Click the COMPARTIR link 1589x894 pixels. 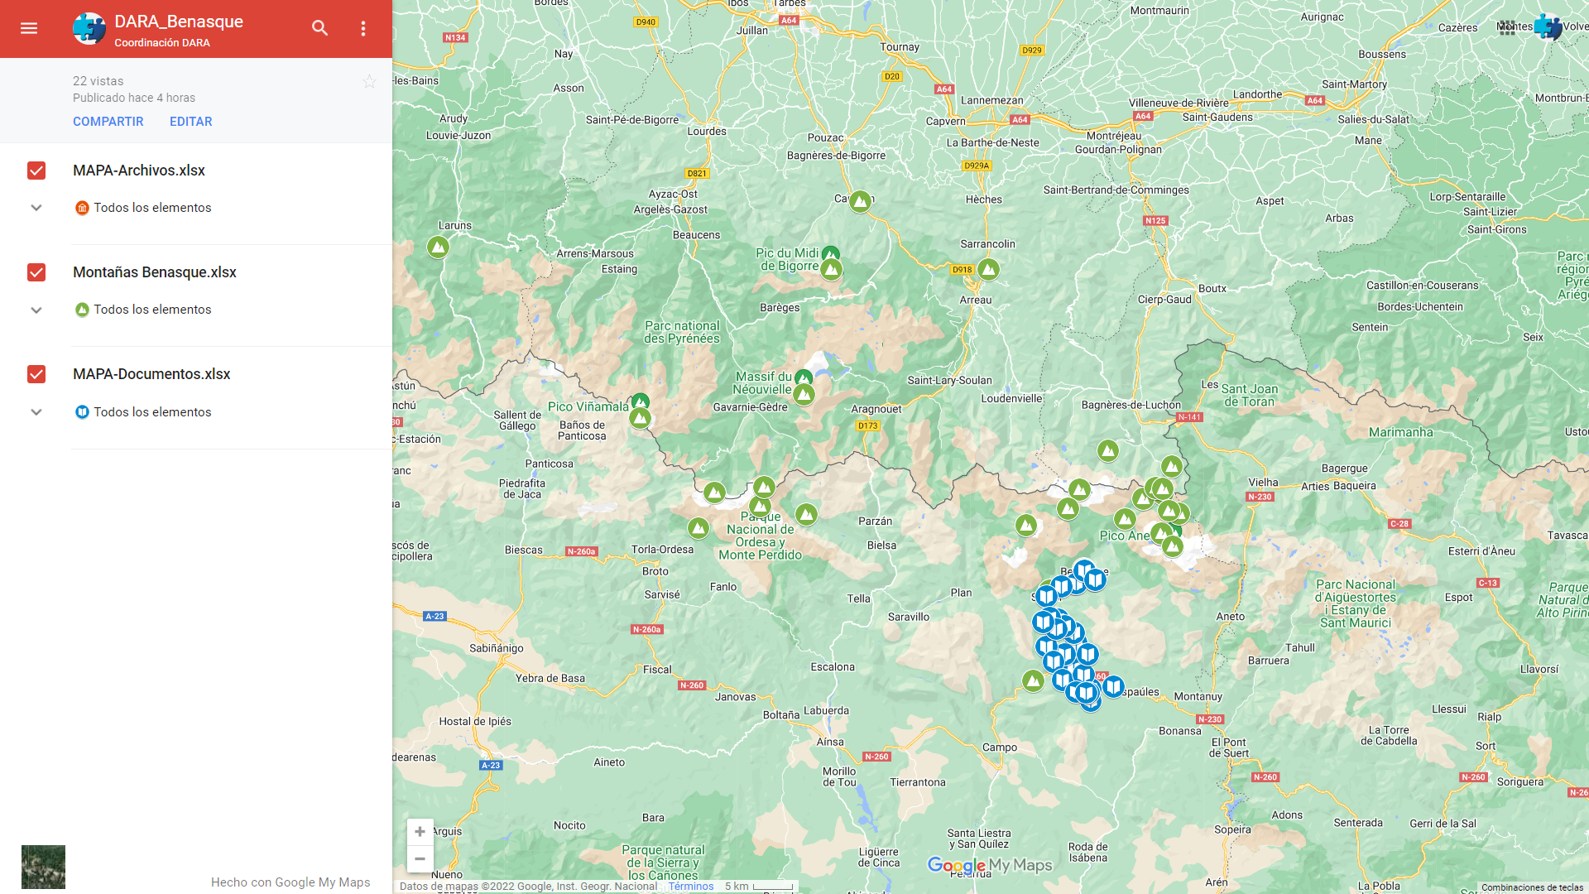108,122
